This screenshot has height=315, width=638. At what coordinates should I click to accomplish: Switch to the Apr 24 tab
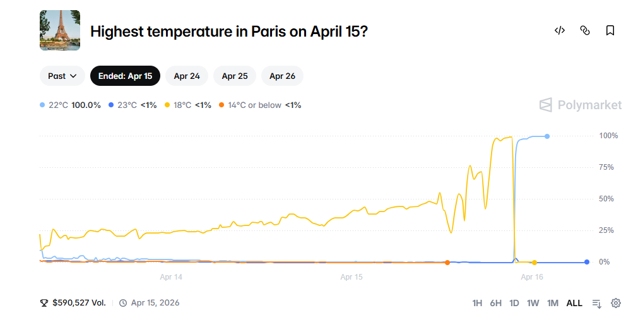pyautogui.click(x=187, y=76)
